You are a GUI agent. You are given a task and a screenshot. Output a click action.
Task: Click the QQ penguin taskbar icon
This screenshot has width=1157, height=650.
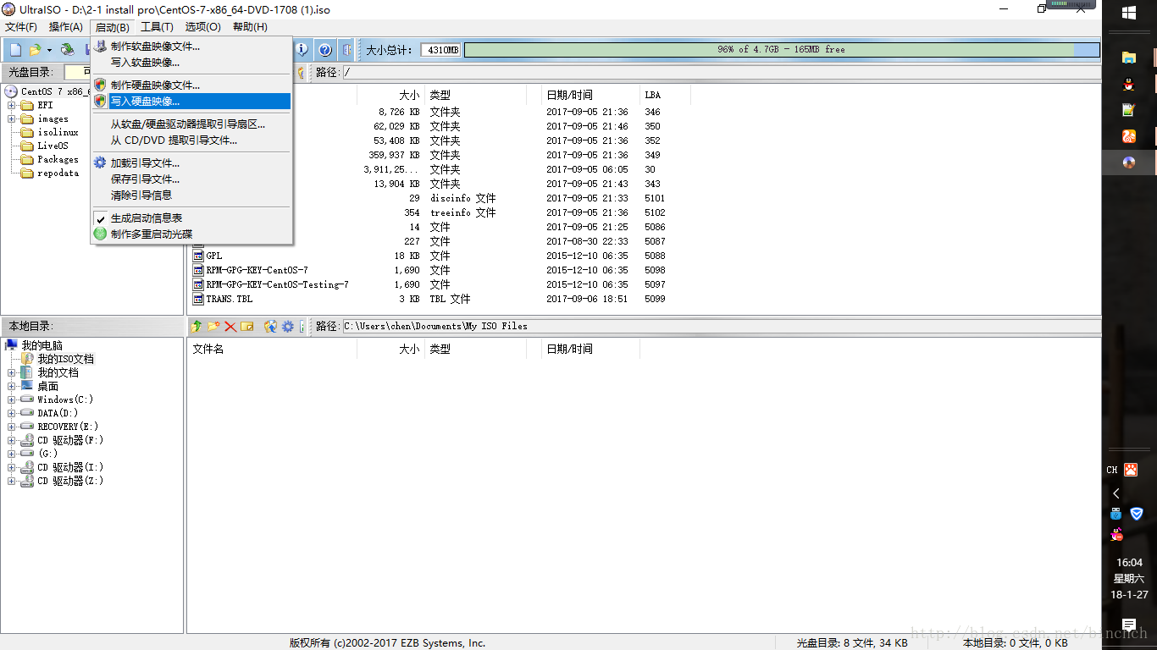[1128, 84]
